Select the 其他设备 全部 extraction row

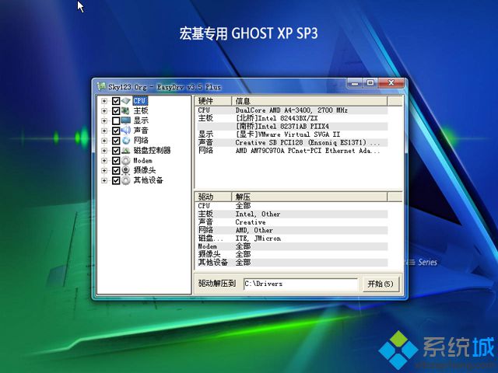291,263
